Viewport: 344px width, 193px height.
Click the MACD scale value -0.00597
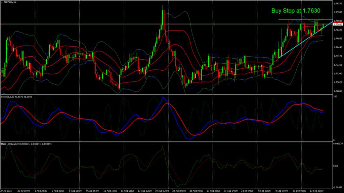pos(338,188)
